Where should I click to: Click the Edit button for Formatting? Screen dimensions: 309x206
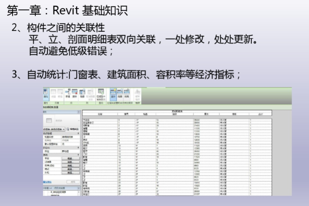[x=70, y=169]
